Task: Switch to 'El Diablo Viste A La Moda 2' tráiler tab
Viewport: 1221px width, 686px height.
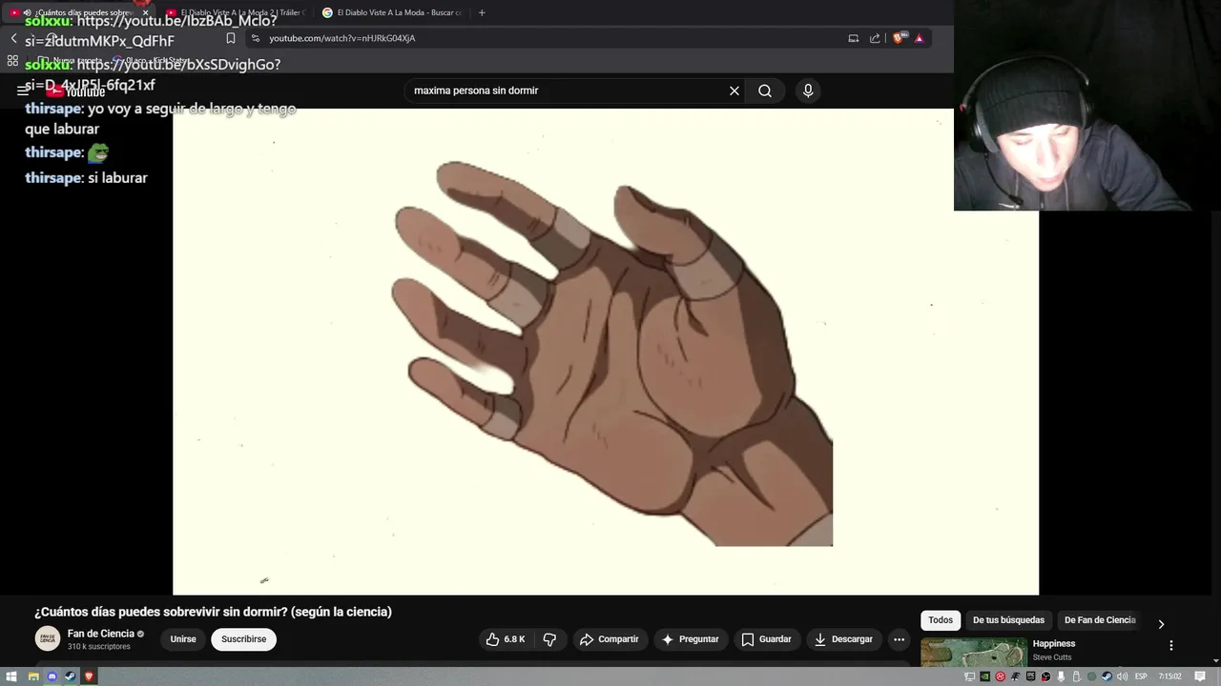Action: click(x=236, y=12)
